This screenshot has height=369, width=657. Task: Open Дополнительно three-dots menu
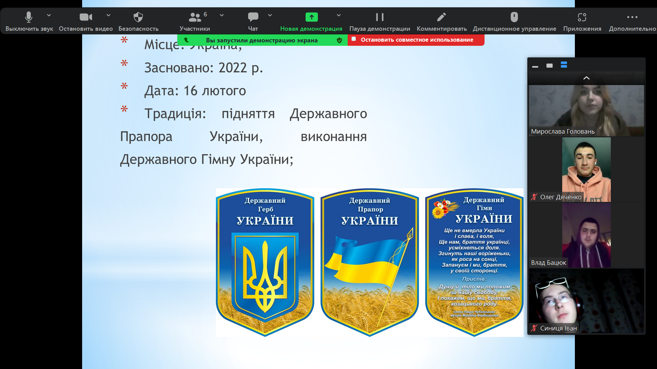click(632, 17)
